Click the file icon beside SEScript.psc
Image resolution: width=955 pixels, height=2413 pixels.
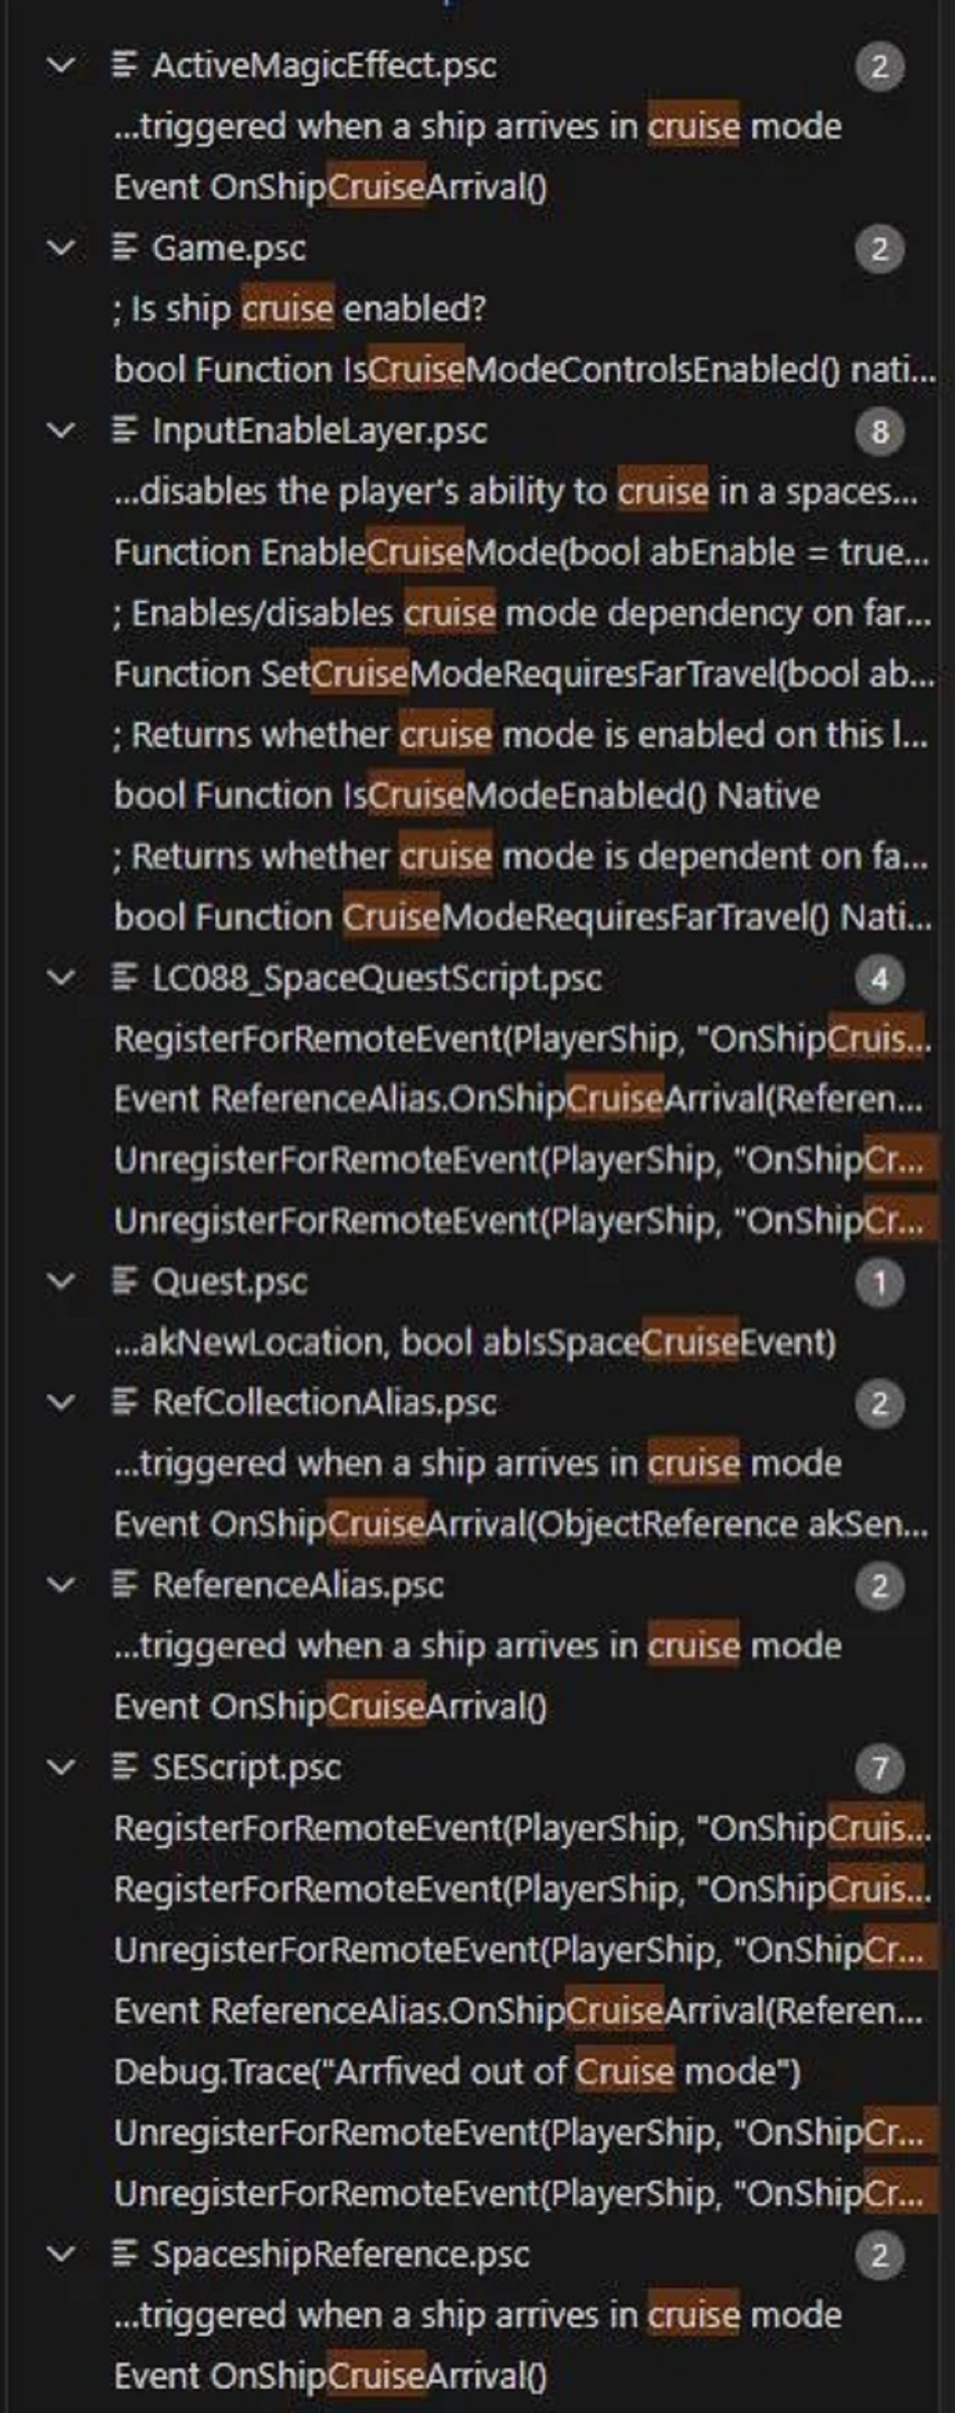pyautogui.click(x=122, y=1768)
